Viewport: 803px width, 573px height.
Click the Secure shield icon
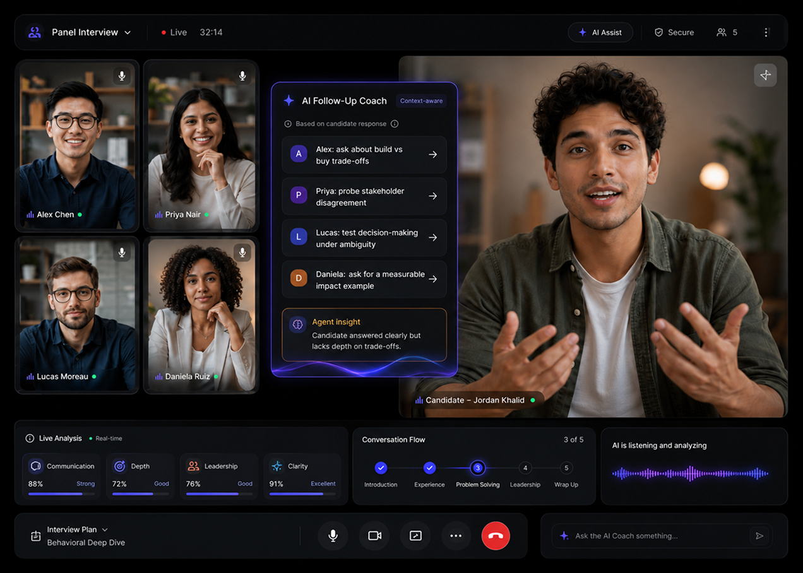tap(658, 32)
